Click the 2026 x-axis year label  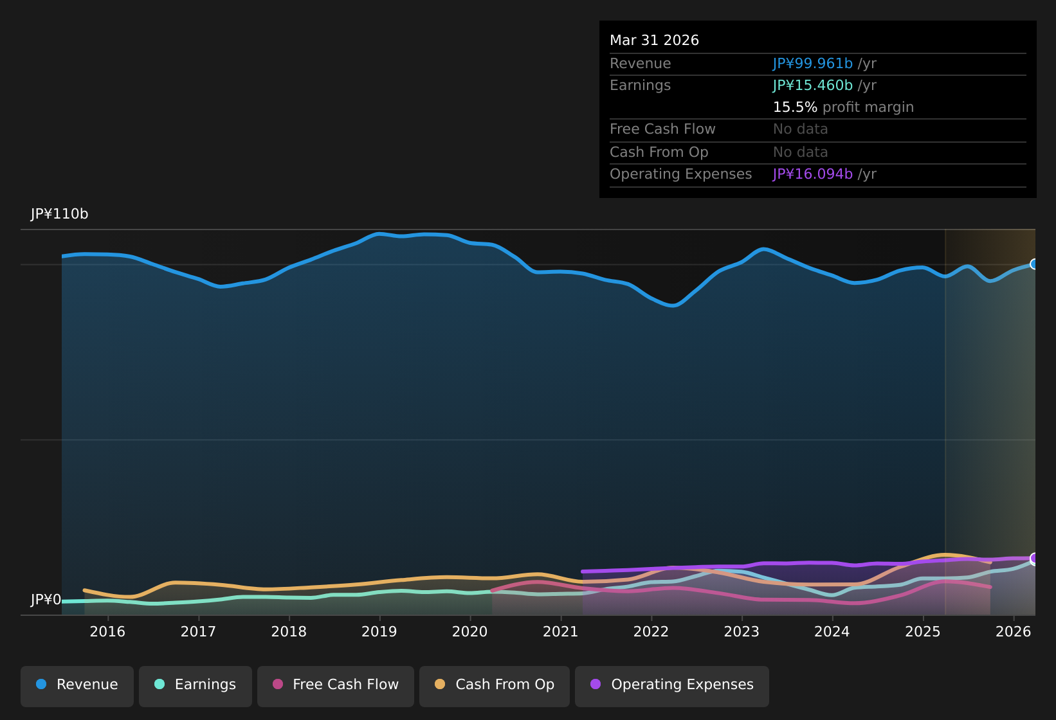click(1014, 631)
